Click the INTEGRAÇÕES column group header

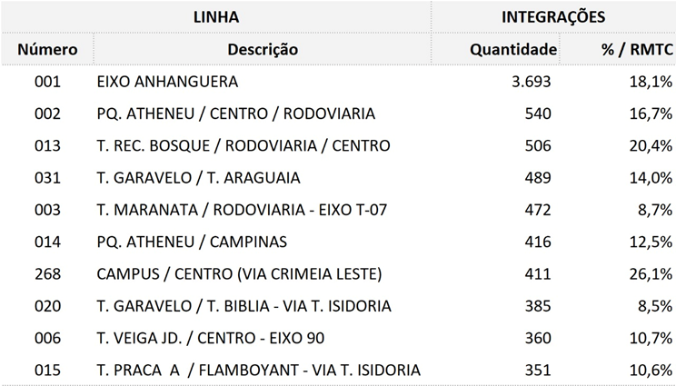coord(553,16)
